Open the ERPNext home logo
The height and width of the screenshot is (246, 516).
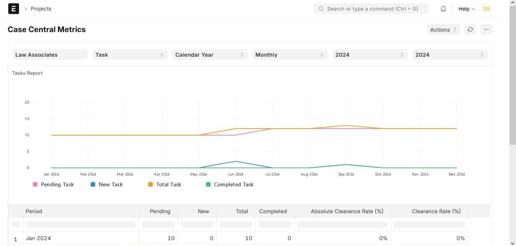point(14,9)
